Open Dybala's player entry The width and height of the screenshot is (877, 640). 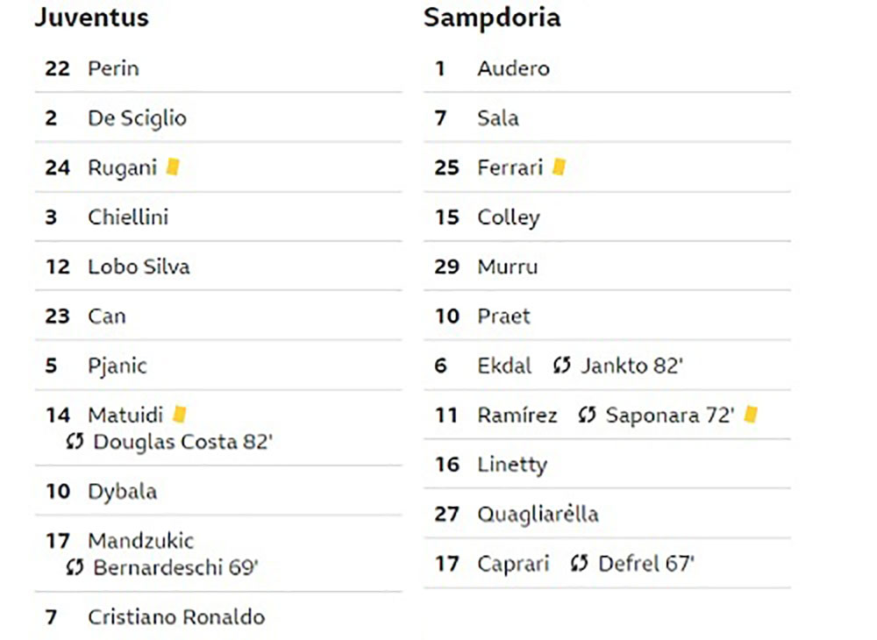click(218, 491)
